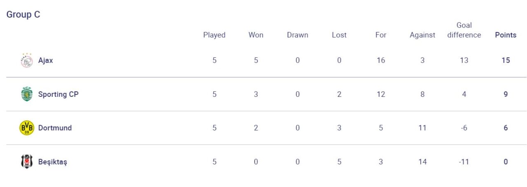The height and width of the screenshot is (187, 527).
Task: Click the Lost column header
Action: click(x=339, y=35)
